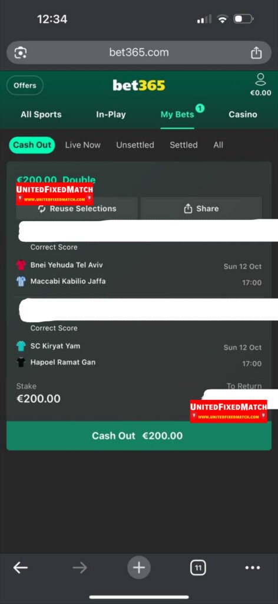Go to the Casino tab

(x=243, y=114)
